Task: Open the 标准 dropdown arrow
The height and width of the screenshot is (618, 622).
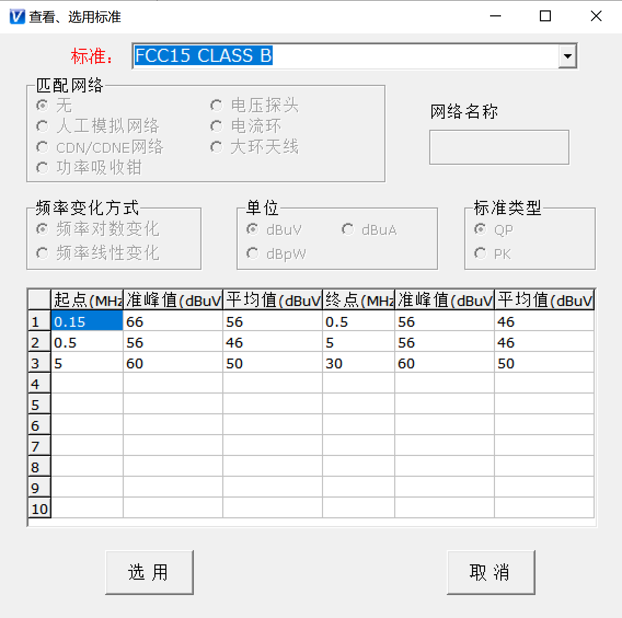Action: click(x=567, y=56)
